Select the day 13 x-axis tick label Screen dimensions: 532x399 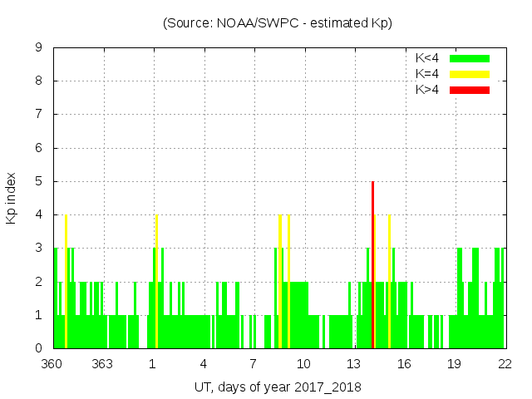[354, 364]
